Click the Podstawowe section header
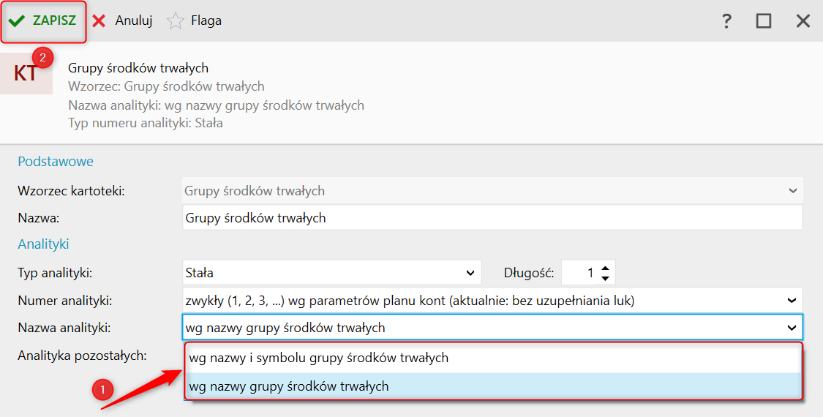The height and width of the screenshot is (417, 823). (56, 161)
